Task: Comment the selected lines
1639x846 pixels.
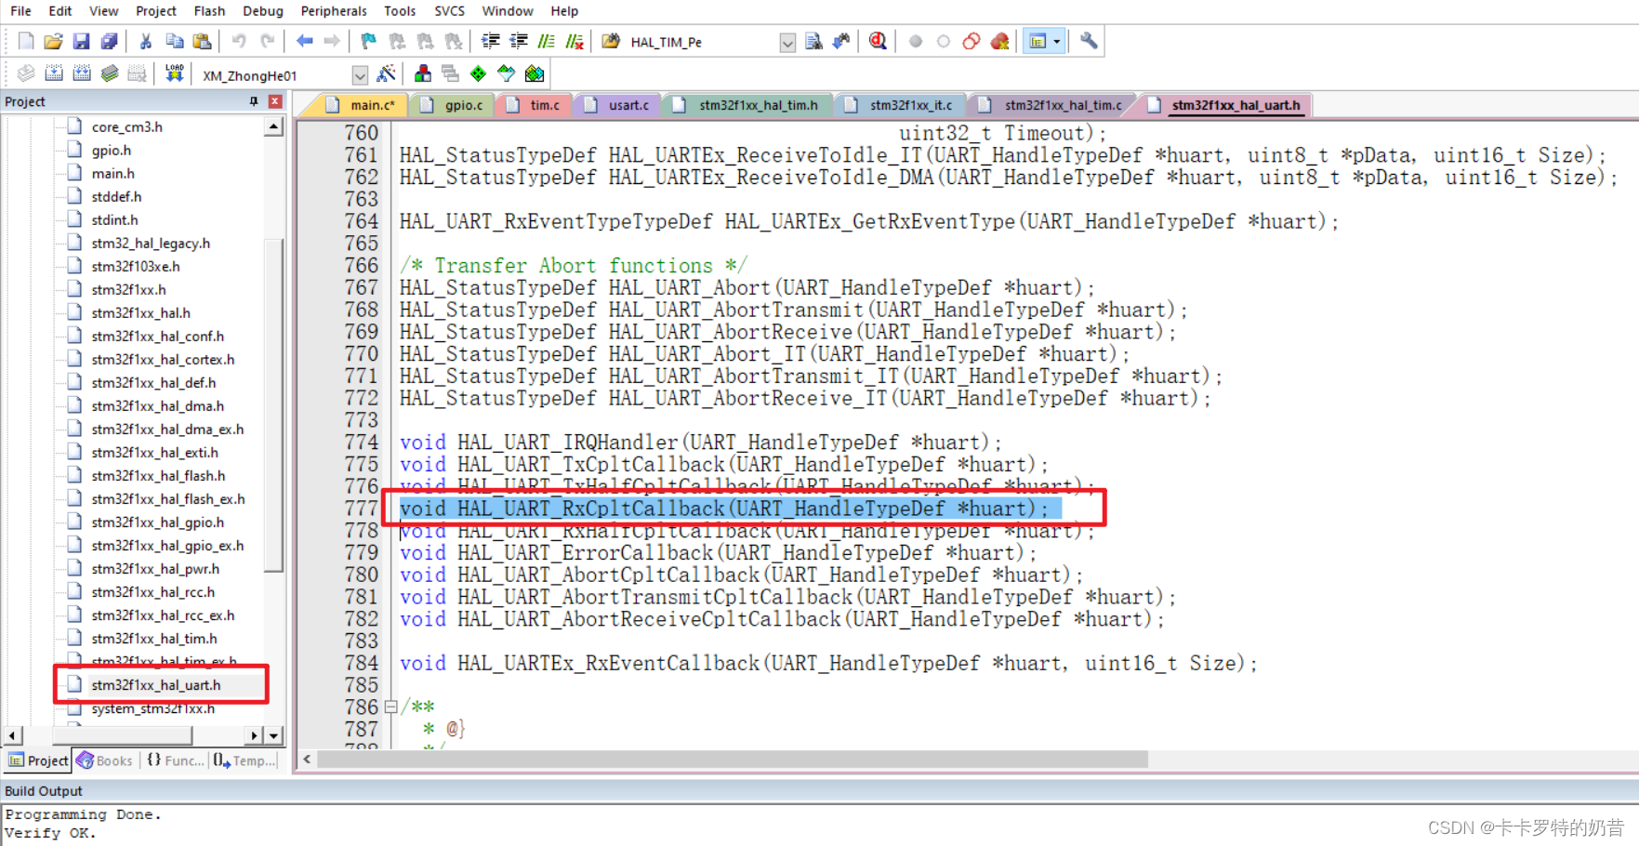Action: pyautogui.click(x=548, y=41)
